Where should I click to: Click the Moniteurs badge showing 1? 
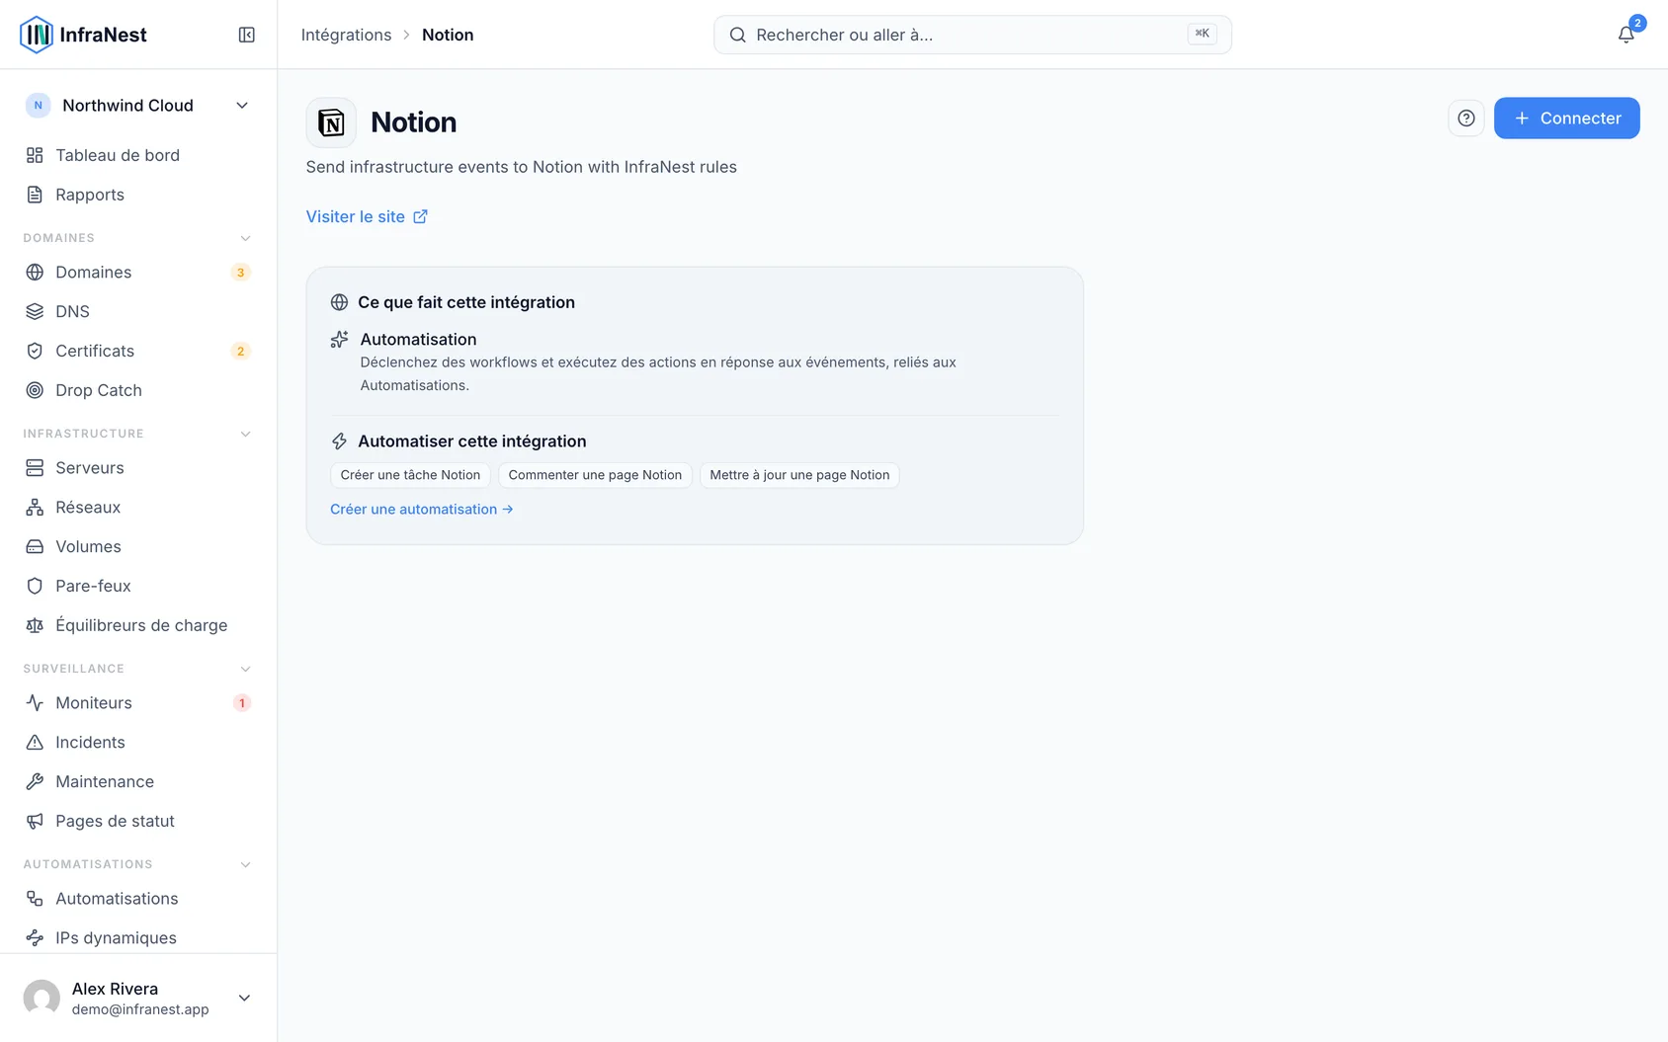pos(241,703)
